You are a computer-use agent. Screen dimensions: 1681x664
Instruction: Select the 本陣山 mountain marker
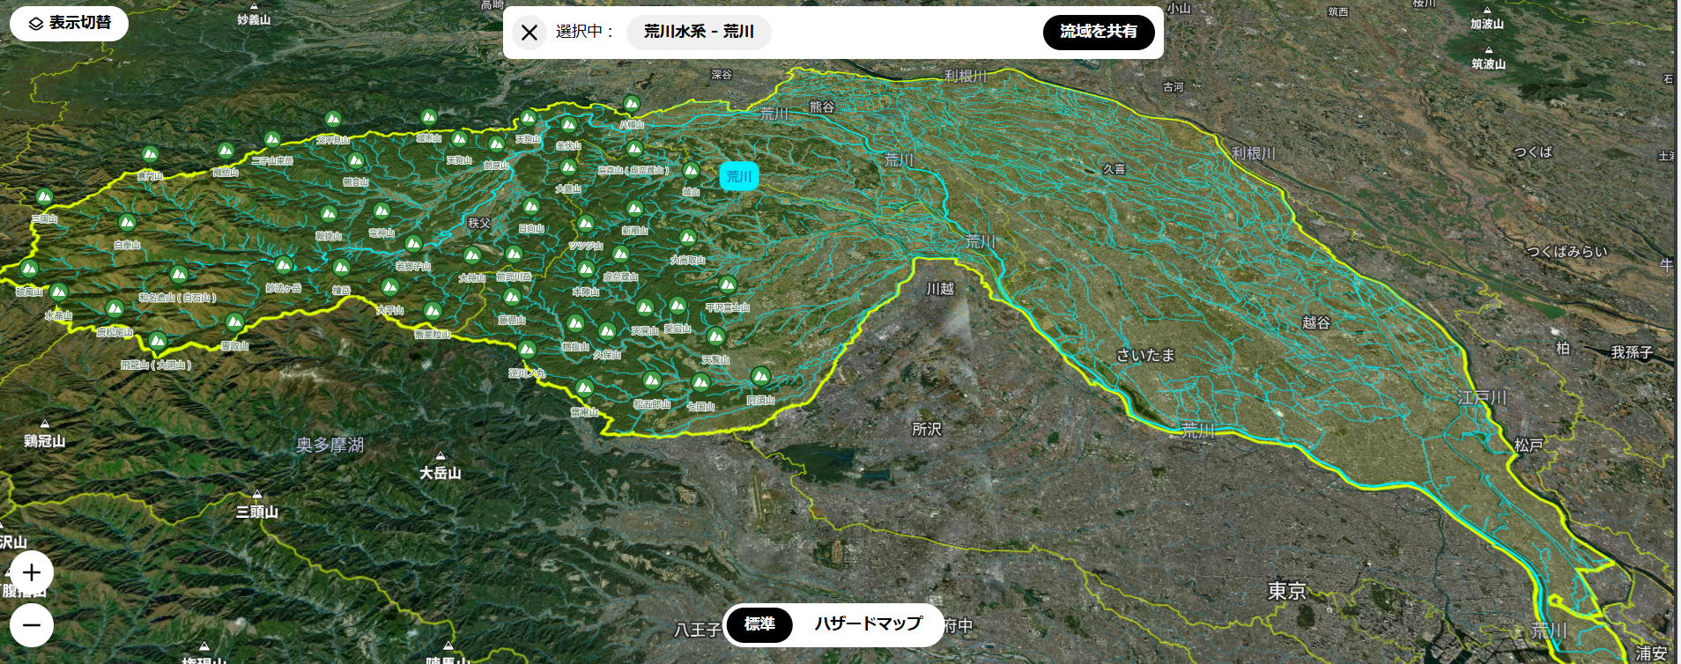tap(586, 269)
